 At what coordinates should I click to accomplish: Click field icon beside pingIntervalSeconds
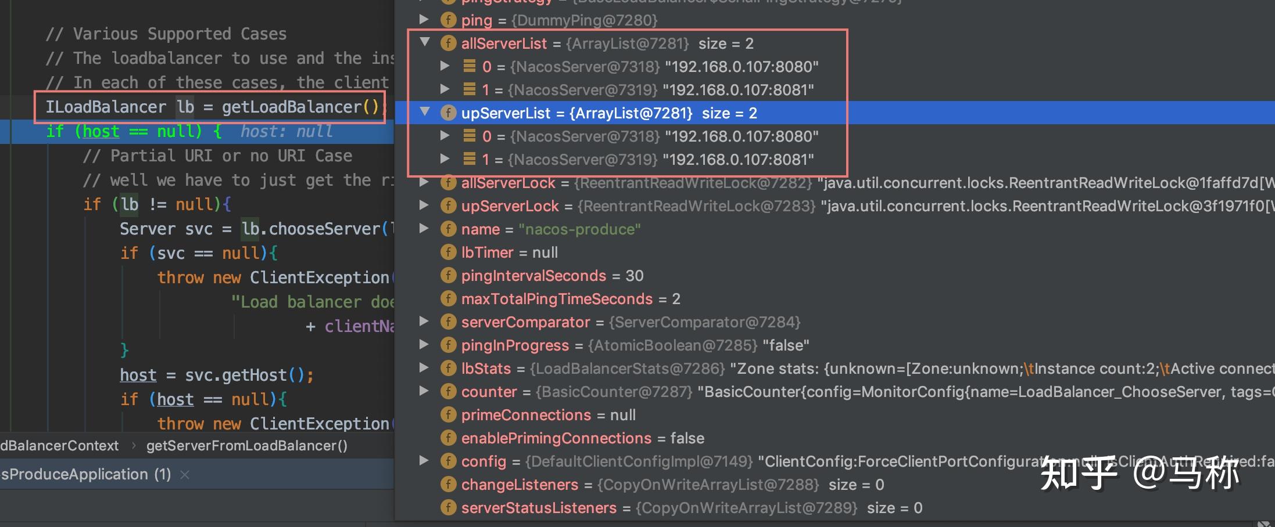448,275
